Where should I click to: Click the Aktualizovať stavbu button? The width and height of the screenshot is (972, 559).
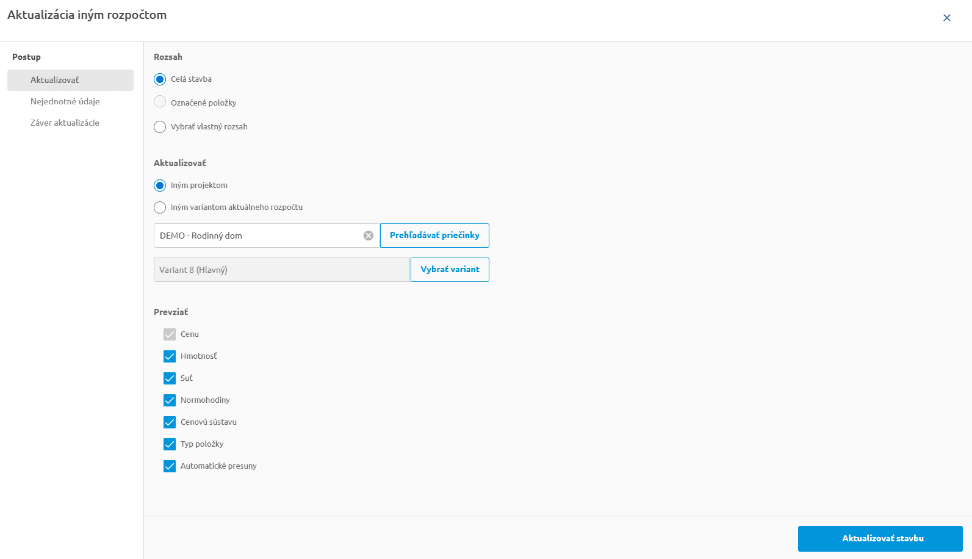880,538
